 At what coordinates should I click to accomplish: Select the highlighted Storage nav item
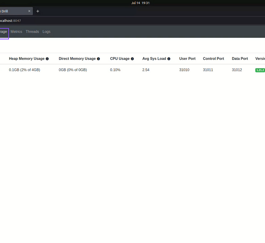4,32
